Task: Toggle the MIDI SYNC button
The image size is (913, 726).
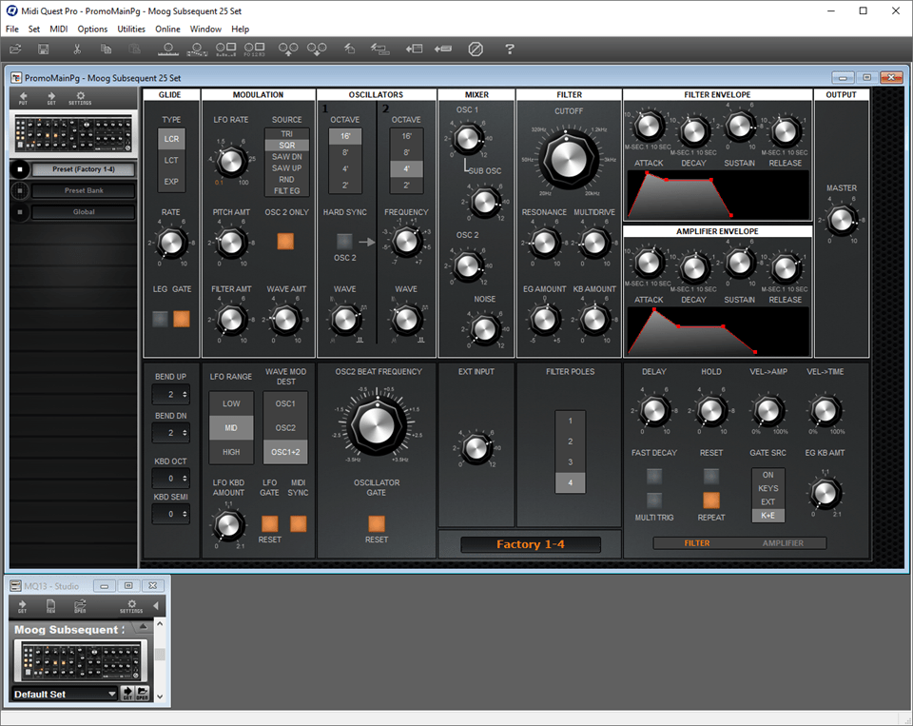Action: click(x=298, y=524)
